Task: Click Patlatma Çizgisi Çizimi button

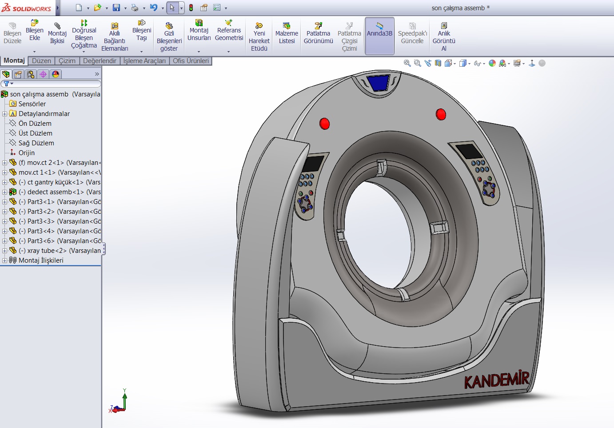Action: coord(349,37)
